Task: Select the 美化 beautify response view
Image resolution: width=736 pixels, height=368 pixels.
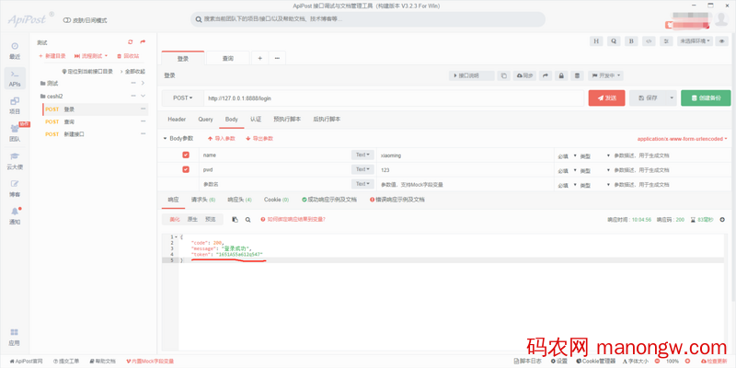Action: (x=175, y=219)
